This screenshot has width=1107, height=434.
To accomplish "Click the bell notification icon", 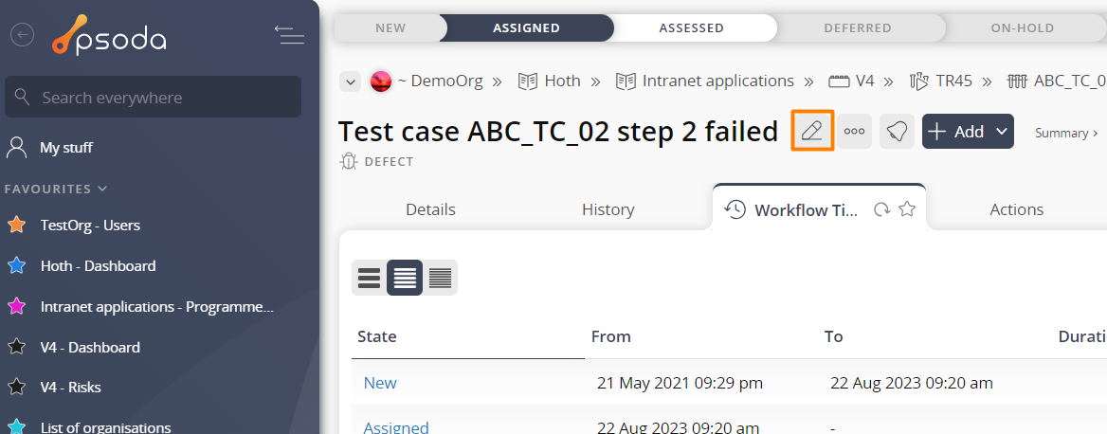I will 897,132.
